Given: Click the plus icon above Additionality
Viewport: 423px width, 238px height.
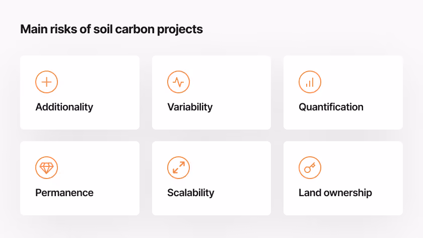Looking at the screenshot, I should point(46,82).
